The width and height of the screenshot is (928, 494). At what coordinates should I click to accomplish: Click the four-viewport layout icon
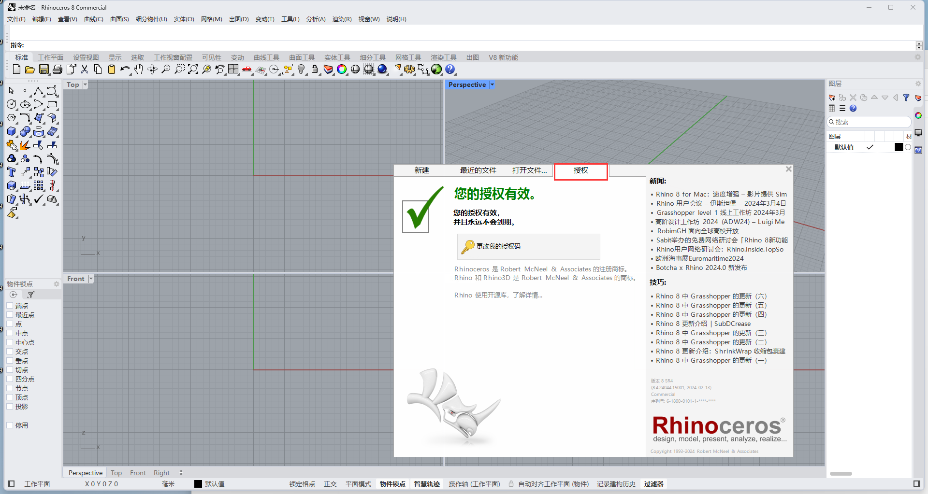[x=233, y=70]
